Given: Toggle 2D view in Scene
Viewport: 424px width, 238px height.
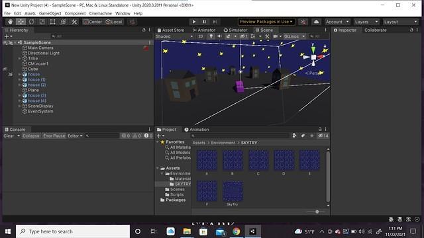Looking at the screenshot, I should [200, 36].
